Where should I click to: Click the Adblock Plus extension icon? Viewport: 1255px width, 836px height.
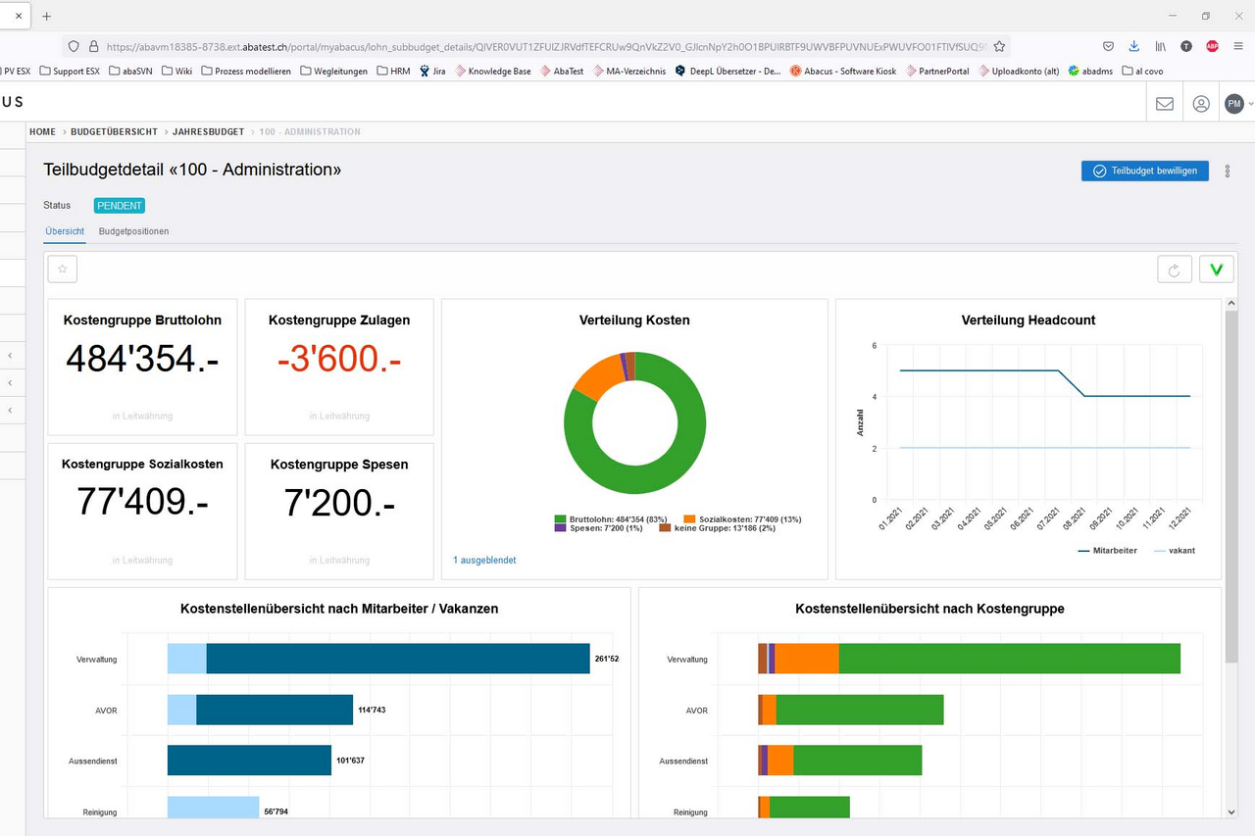pos(1212,46)
